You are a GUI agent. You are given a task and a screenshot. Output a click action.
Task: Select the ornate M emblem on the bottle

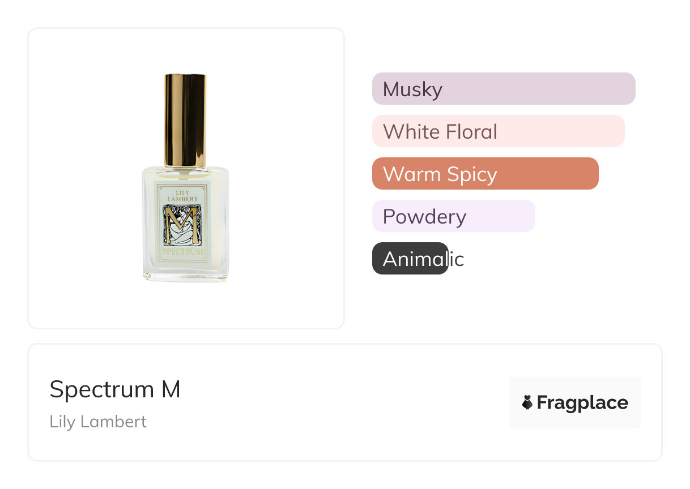pyautogui.click(x=185, y=225)
